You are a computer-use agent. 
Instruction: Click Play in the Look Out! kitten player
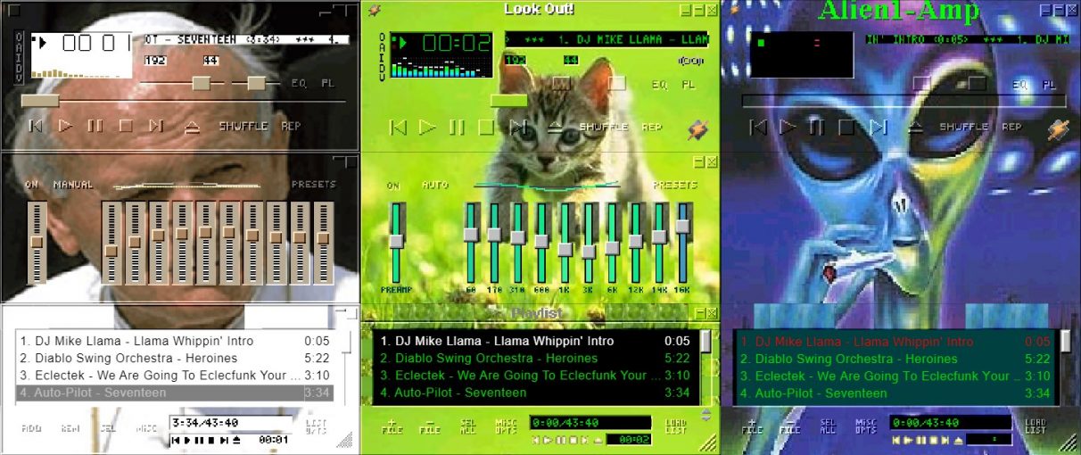click(x=427, y=127)
